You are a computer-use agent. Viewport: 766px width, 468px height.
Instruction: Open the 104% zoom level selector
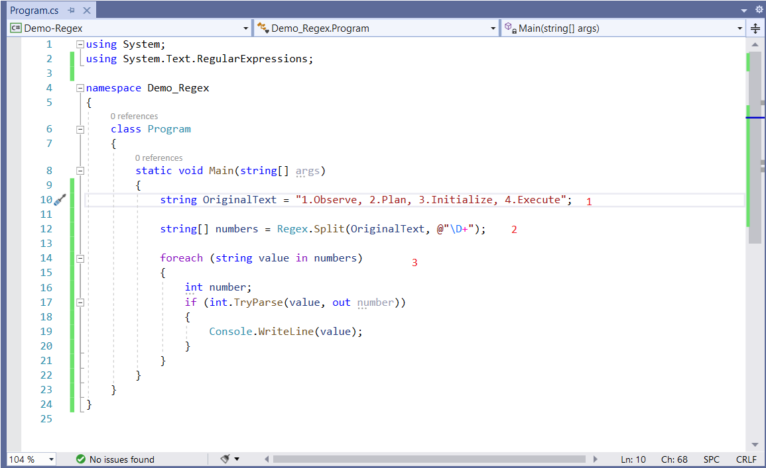tap(31, 459)
